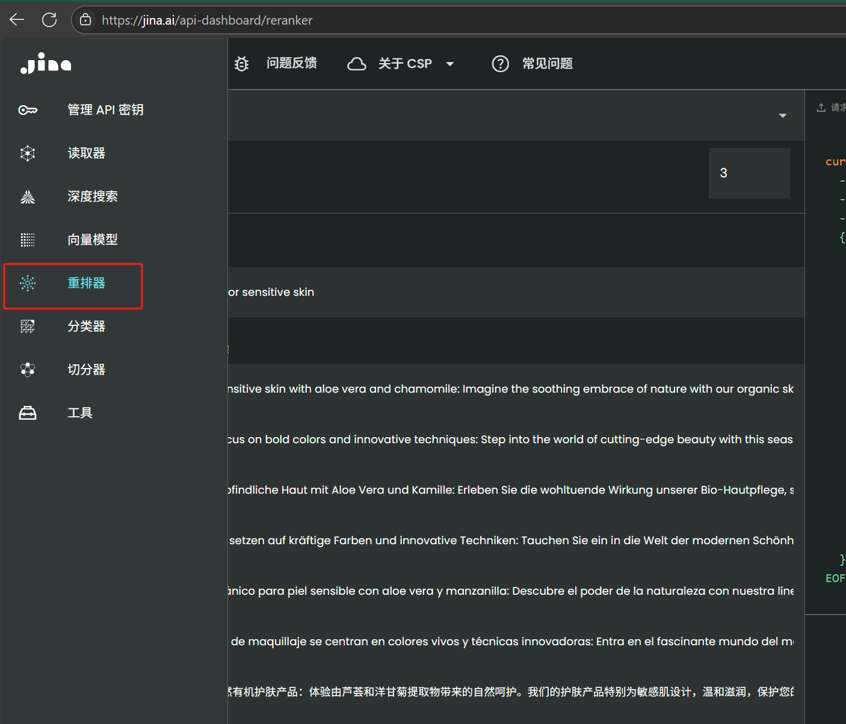Open the 工具 toolbox icon
The width and height of the screenshot is (846, 724).
click(x=28, y=413)
